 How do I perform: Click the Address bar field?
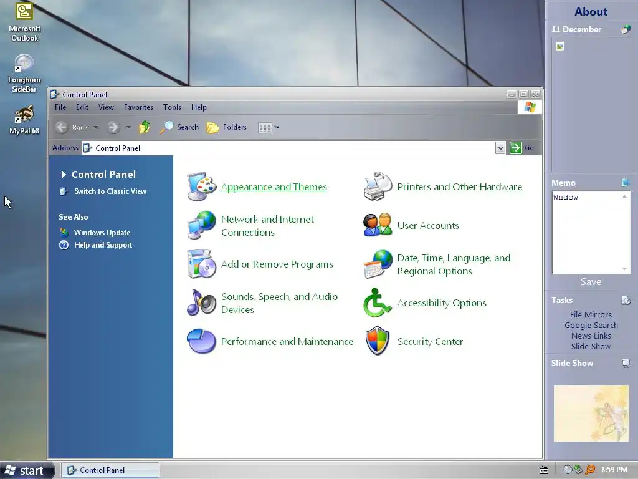pyautogui.click(x=289, y=148)
